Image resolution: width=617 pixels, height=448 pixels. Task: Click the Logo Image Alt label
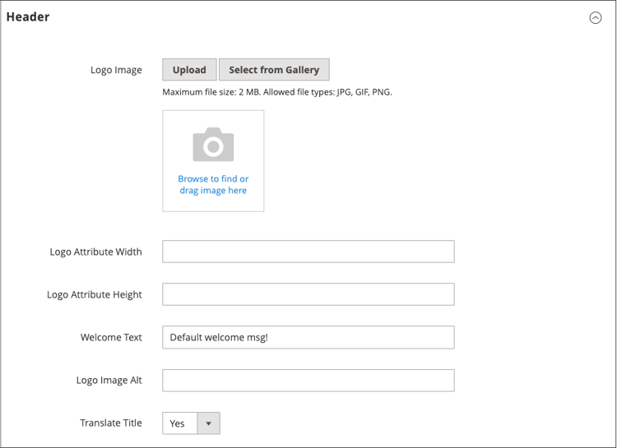point(109,380)
